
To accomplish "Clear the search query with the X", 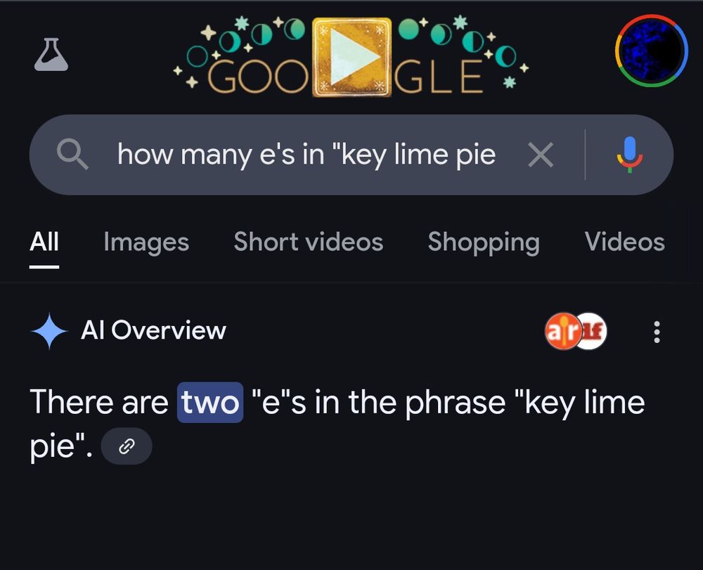I will [x=540, y=155].
